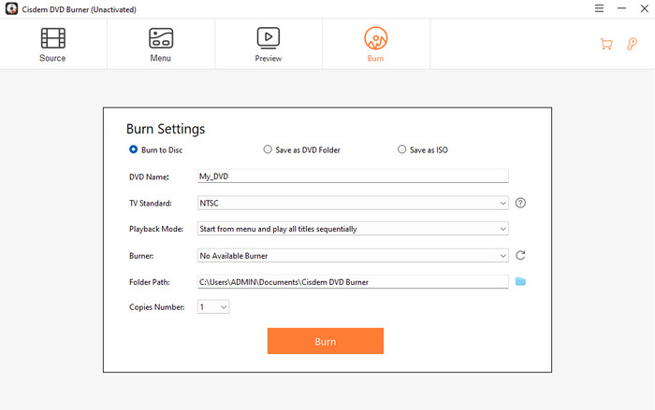
Task: Click the orange Burn button
Action: pos(326,341)
